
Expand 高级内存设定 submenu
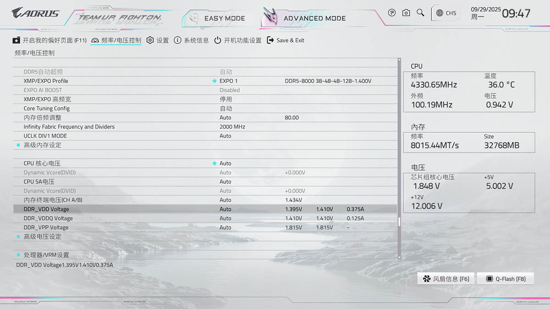click(x=42, y=145)
